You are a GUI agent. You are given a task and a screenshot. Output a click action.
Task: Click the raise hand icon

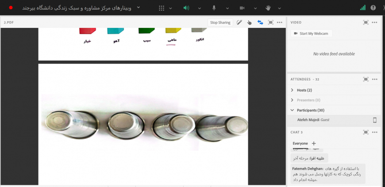pyautogui.click(x=268, y=8)
